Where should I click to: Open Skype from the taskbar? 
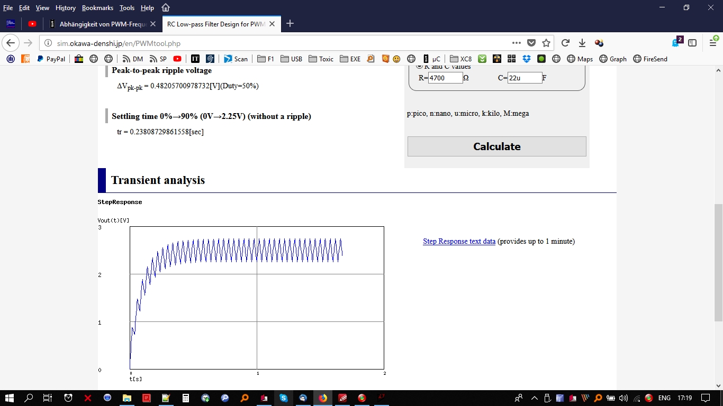coord(284,398)
